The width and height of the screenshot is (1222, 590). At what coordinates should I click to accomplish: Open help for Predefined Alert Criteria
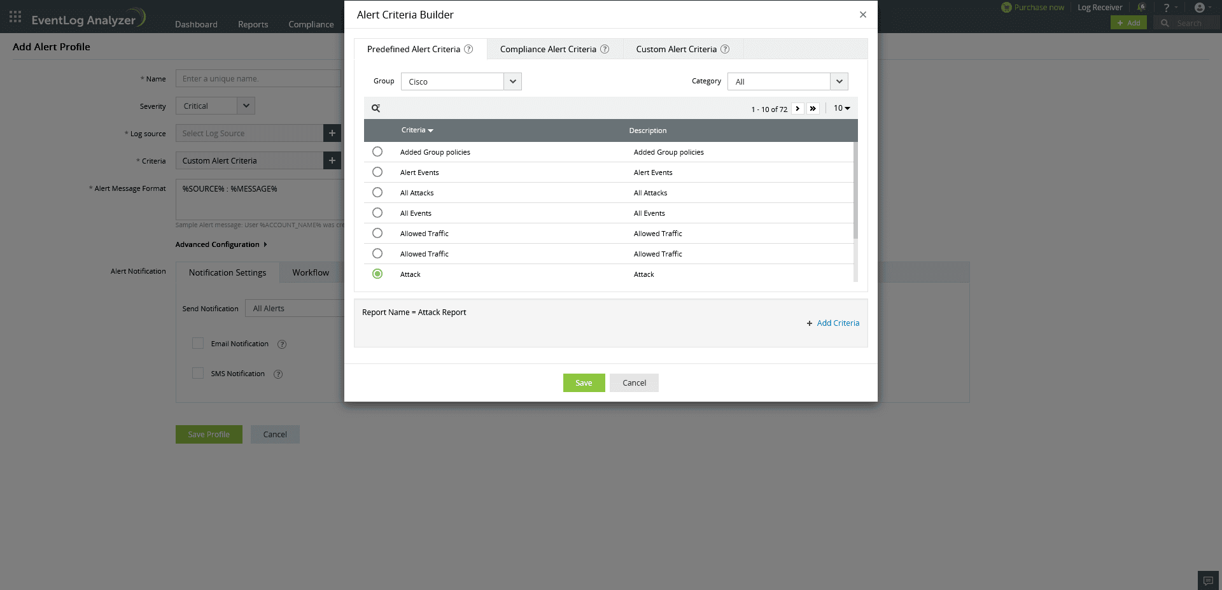[468, 49]
